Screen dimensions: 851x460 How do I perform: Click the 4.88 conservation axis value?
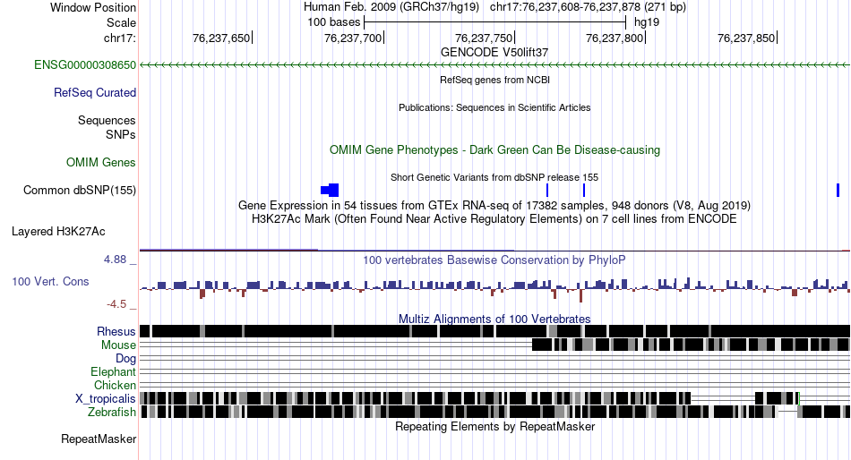(x=115, y=260)
